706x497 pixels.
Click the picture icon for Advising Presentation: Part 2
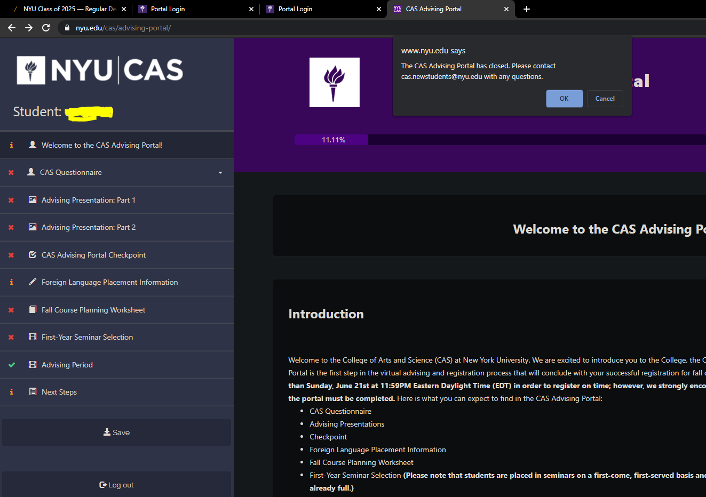click(x=33, y=227)
